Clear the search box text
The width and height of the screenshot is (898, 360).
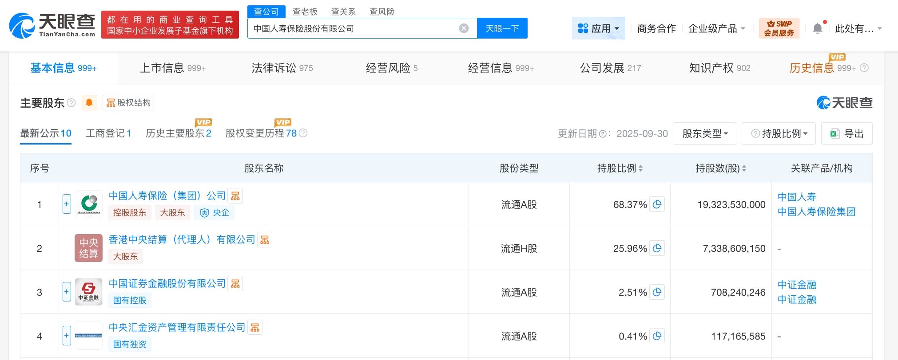tap(464, 28)
